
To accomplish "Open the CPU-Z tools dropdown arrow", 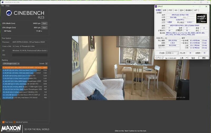I will click(187, 58).
